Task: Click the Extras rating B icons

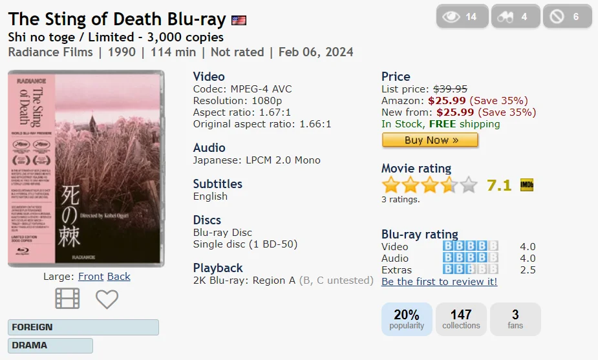Action: 471,270
